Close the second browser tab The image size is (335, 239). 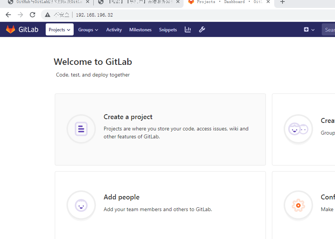point(178,2)
